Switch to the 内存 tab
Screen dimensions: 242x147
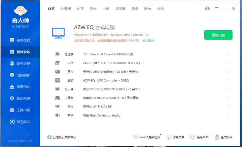[x=80, y=9]
